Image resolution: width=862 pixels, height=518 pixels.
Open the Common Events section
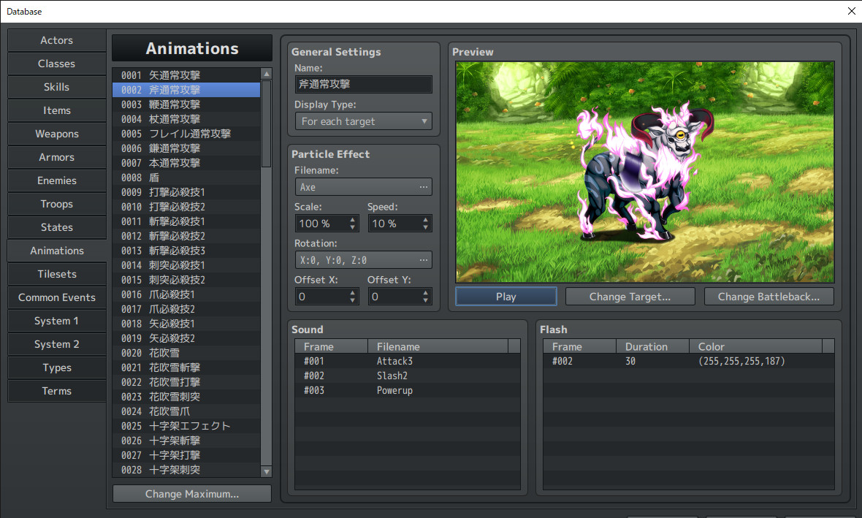pos(56,297)
